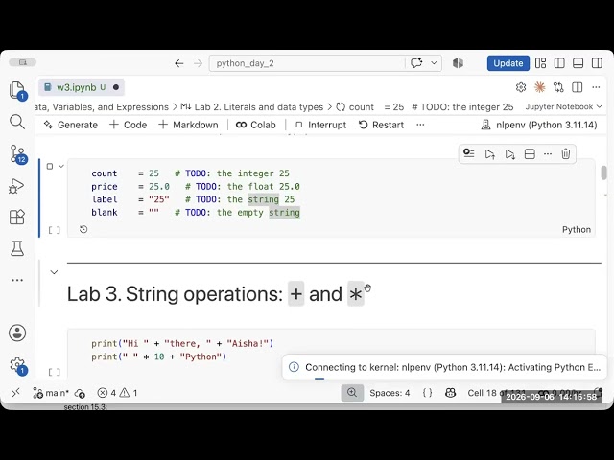Screen dimensions: 614x460
Task: Click Connecting to kernel notification
Action: pyautogui.click(x=443, y=367)
